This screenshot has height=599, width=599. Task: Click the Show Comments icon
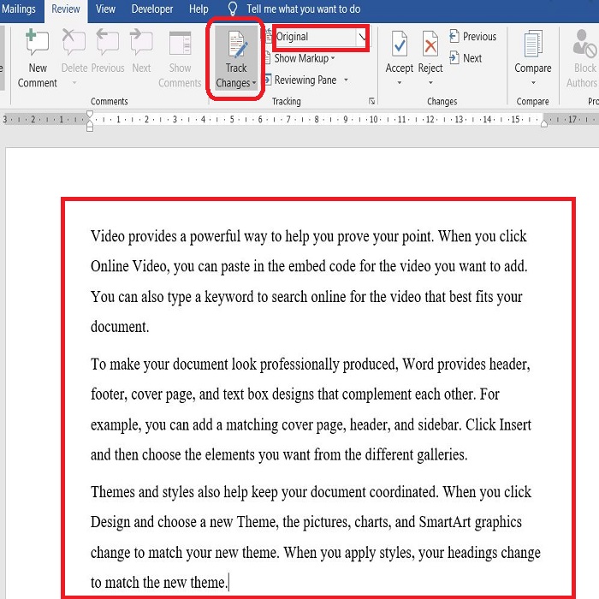click(x=180, y=43)
